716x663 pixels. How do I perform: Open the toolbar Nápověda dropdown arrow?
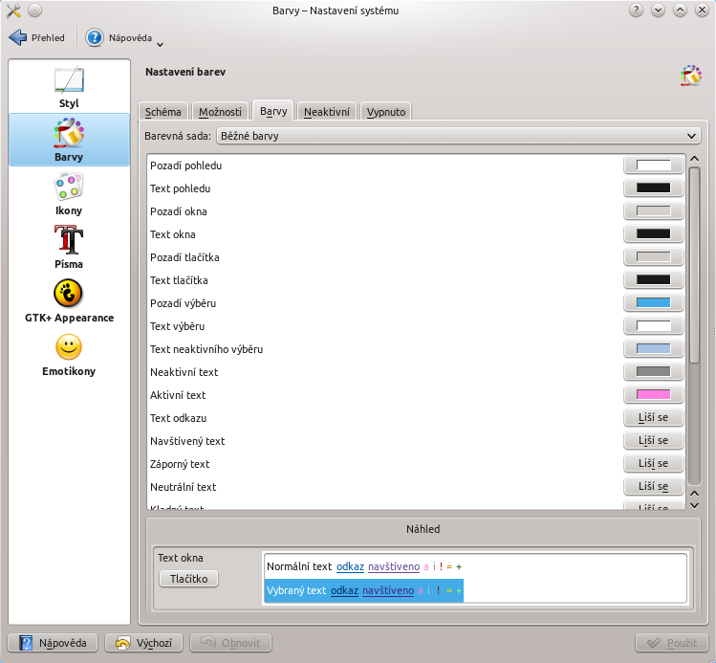[160, 43]
